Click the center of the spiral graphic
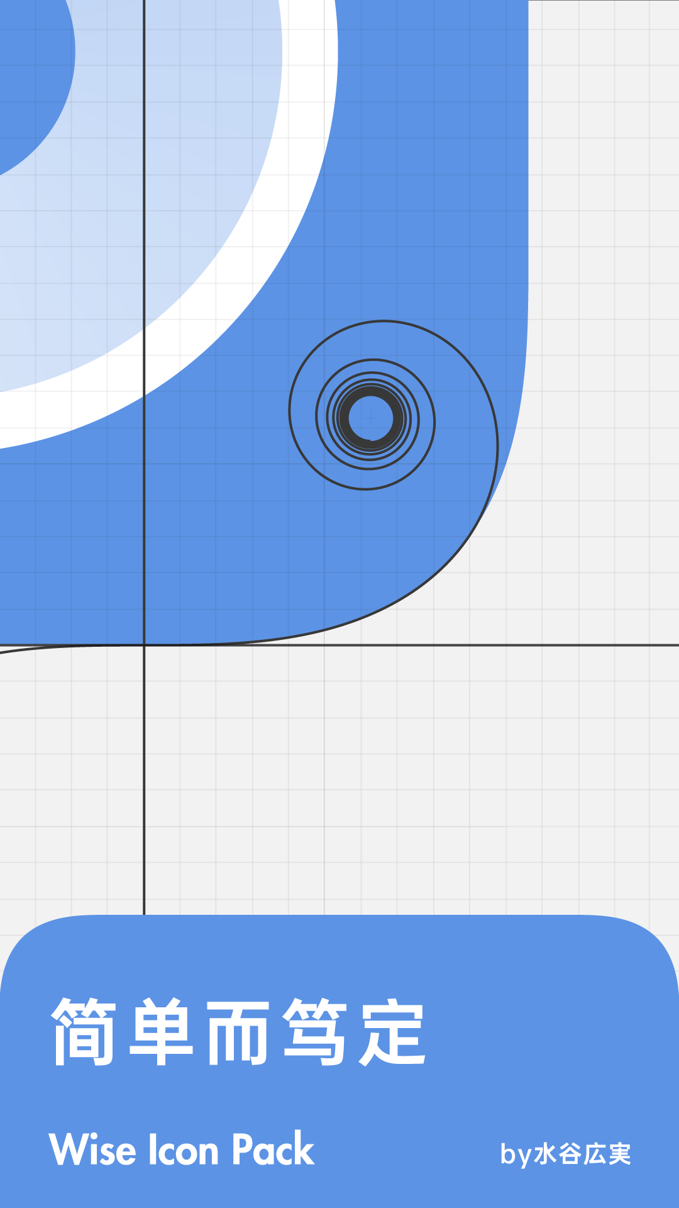The image size is (679, 1208). [x=370, y=418]
